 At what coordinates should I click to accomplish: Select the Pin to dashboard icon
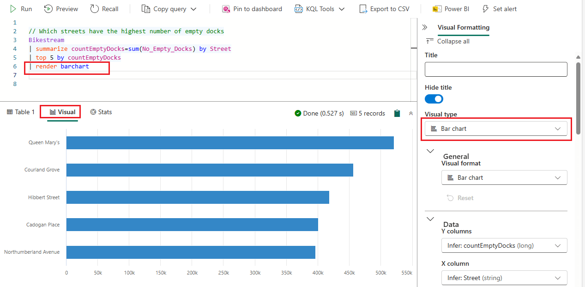tap(226, 8)
